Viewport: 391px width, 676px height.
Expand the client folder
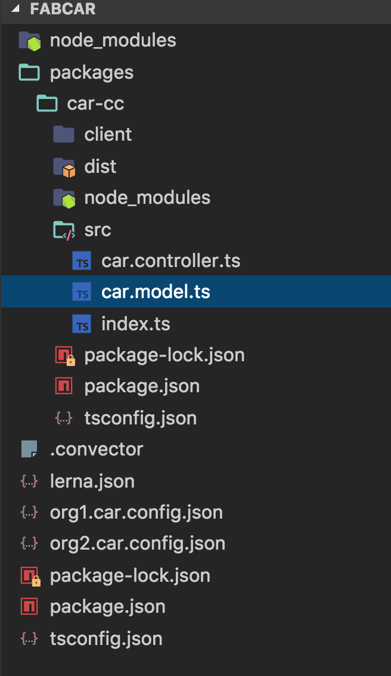pos(108,135)
